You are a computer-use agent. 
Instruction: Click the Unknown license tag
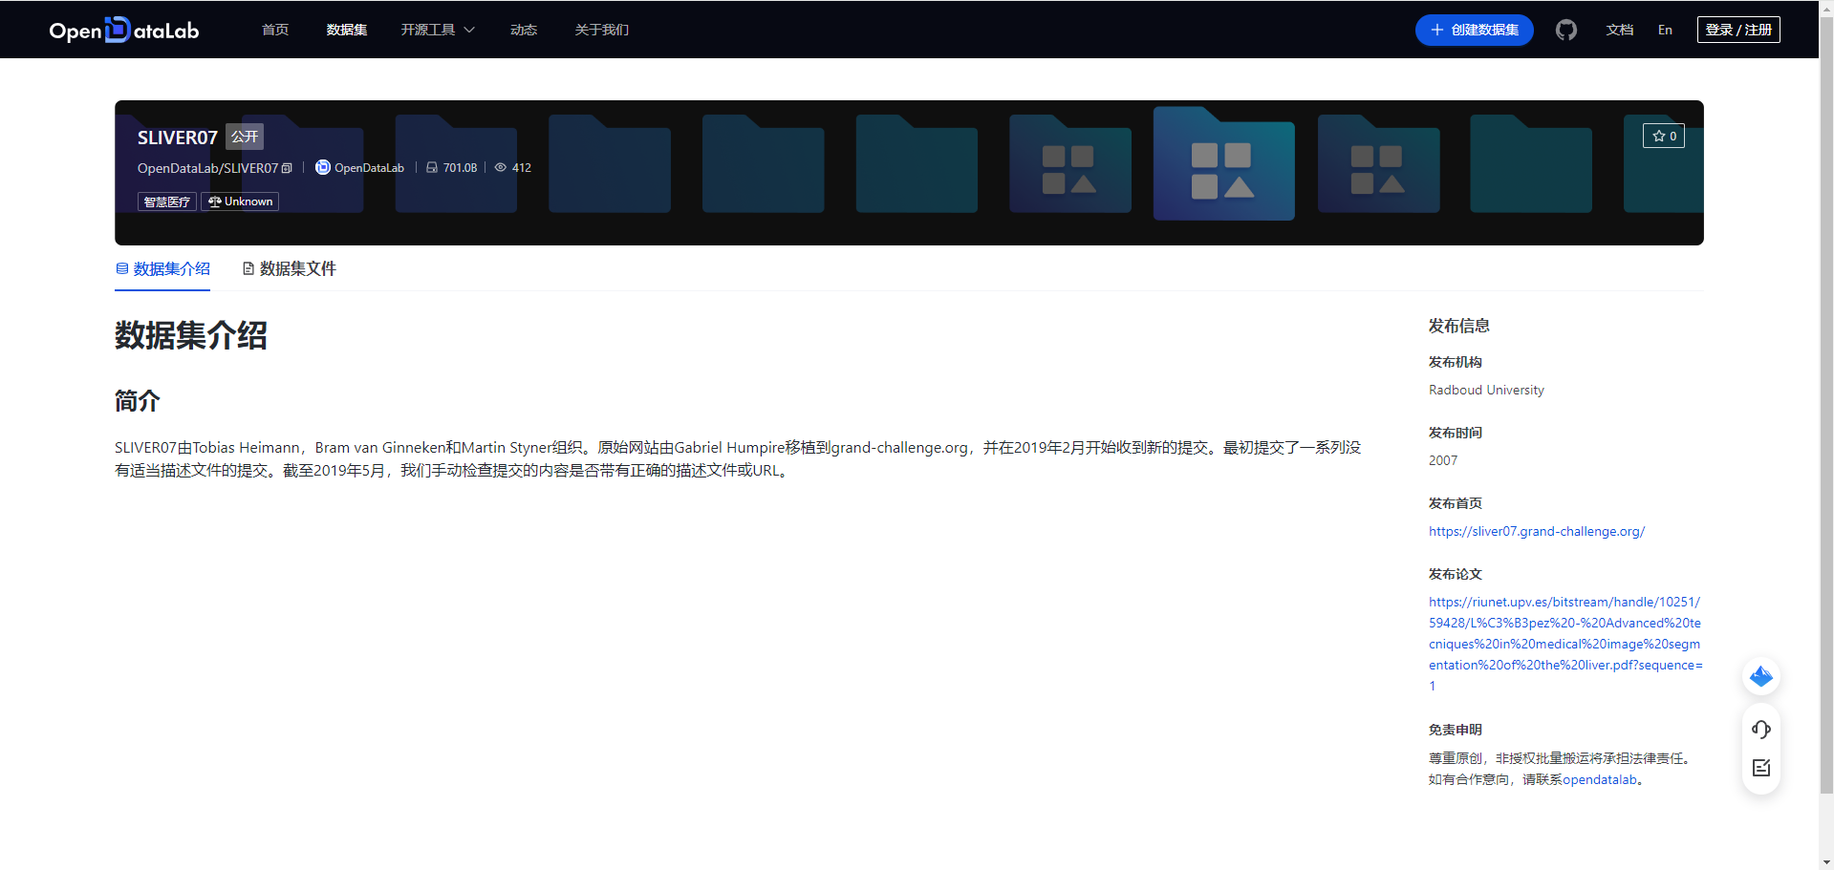point(240,202)
